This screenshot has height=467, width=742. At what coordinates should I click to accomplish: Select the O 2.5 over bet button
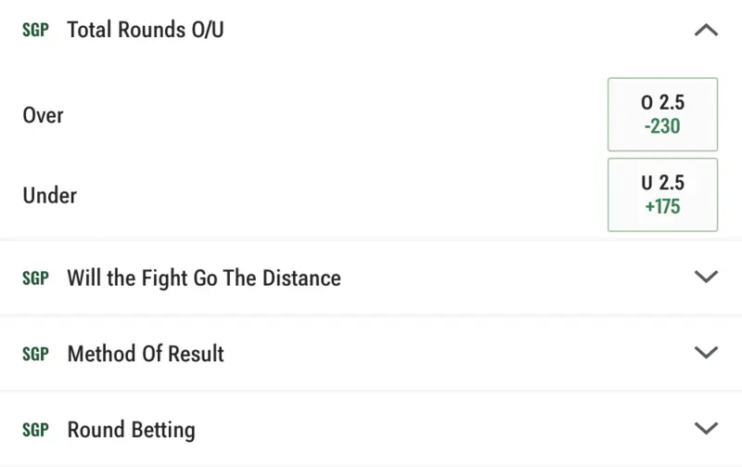point(662,114)
